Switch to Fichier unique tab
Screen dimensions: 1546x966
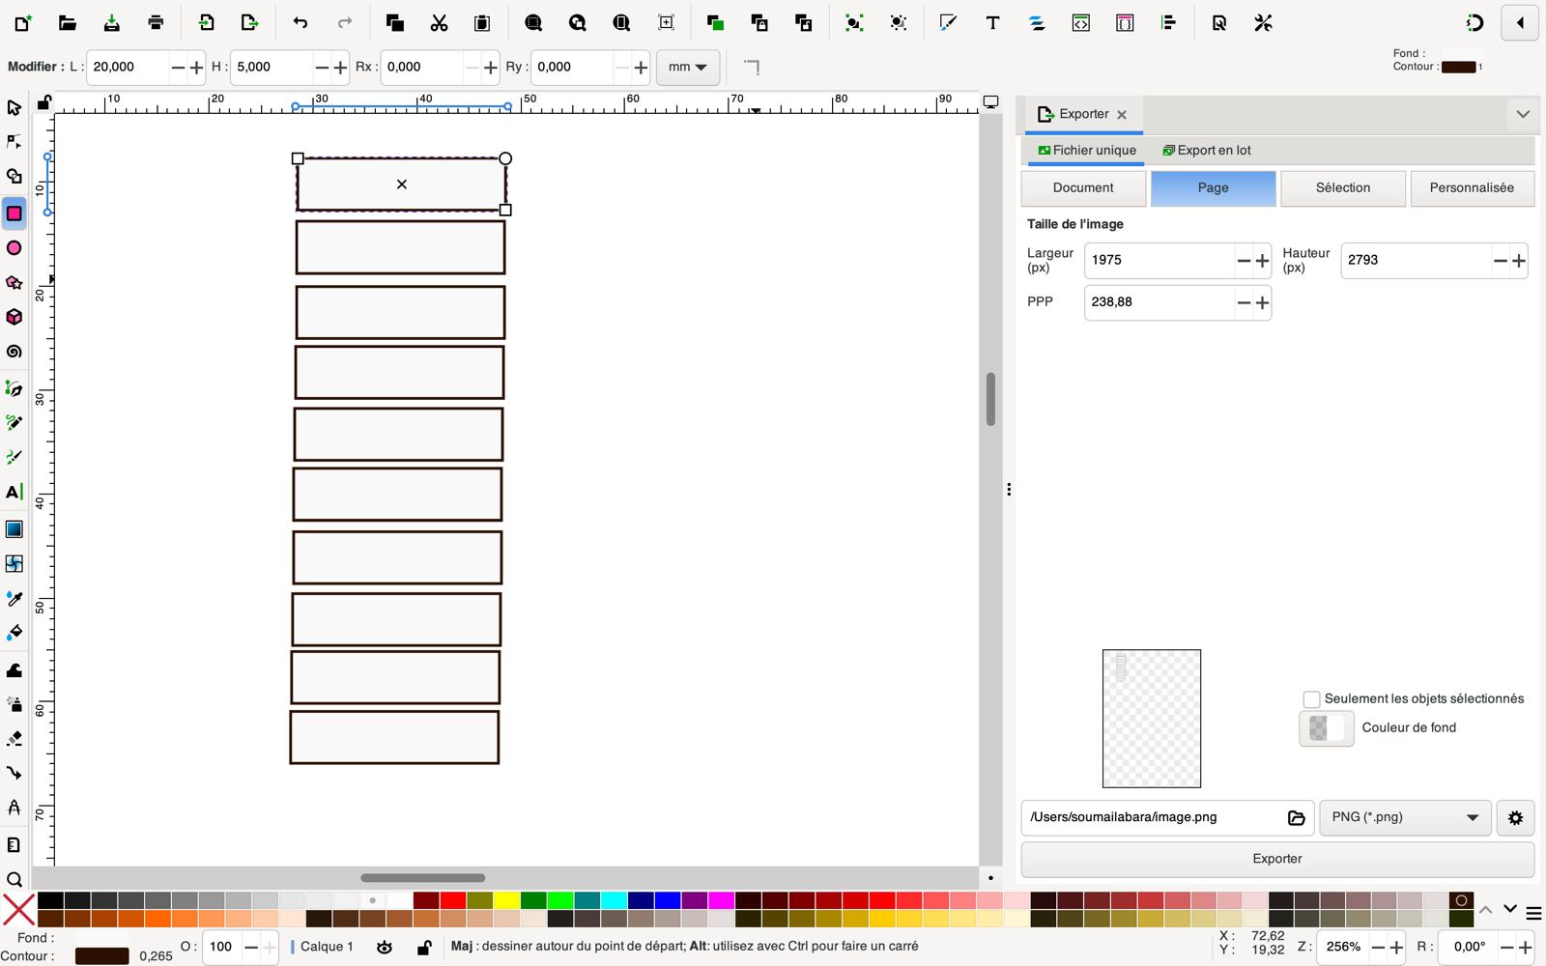[1087, 151]
